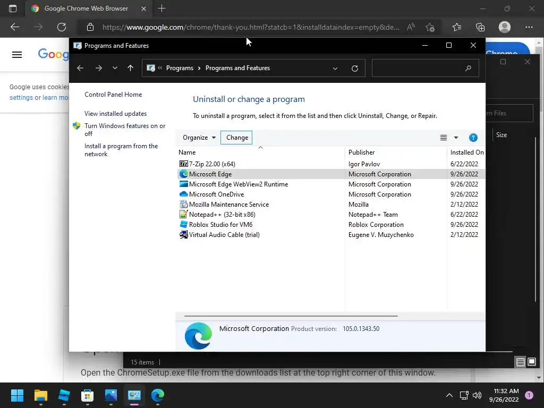Open Collections icon in Edge toolbar
The image size is (544, 408).
point(480,27)
